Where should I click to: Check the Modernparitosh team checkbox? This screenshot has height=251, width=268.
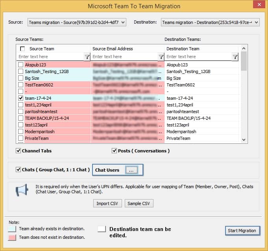(x=21, y=131)
